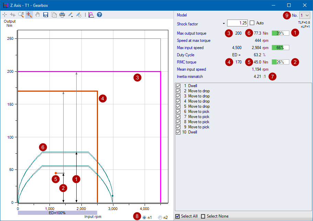Uncheck the '5 Move to drop' cycle step
313x221 pixels.
(x=178, y=106)
